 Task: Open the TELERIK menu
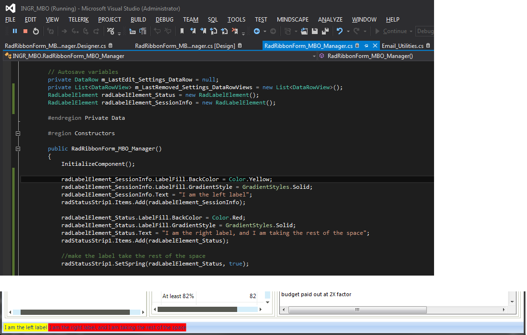coord(79,20)
